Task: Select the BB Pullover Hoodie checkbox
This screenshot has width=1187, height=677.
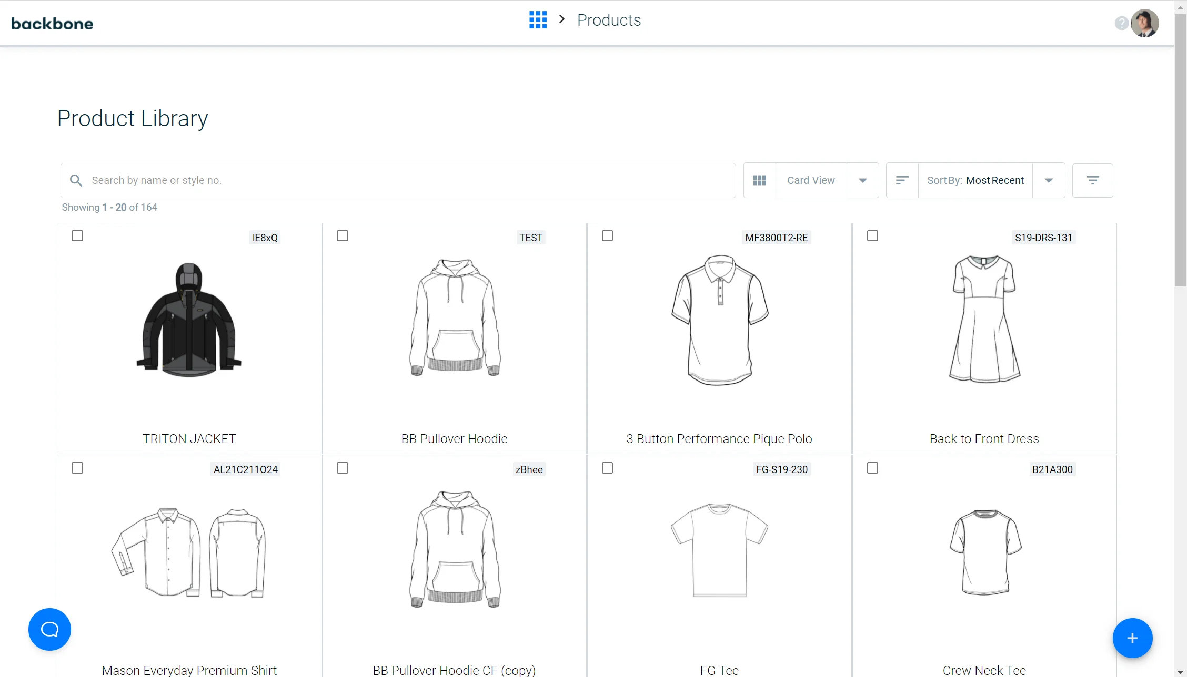Action: (343, 236)
